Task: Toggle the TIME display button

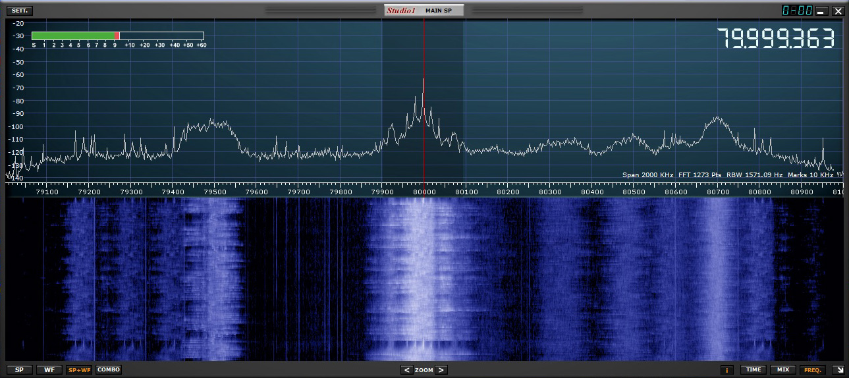Action: (753, 370)
